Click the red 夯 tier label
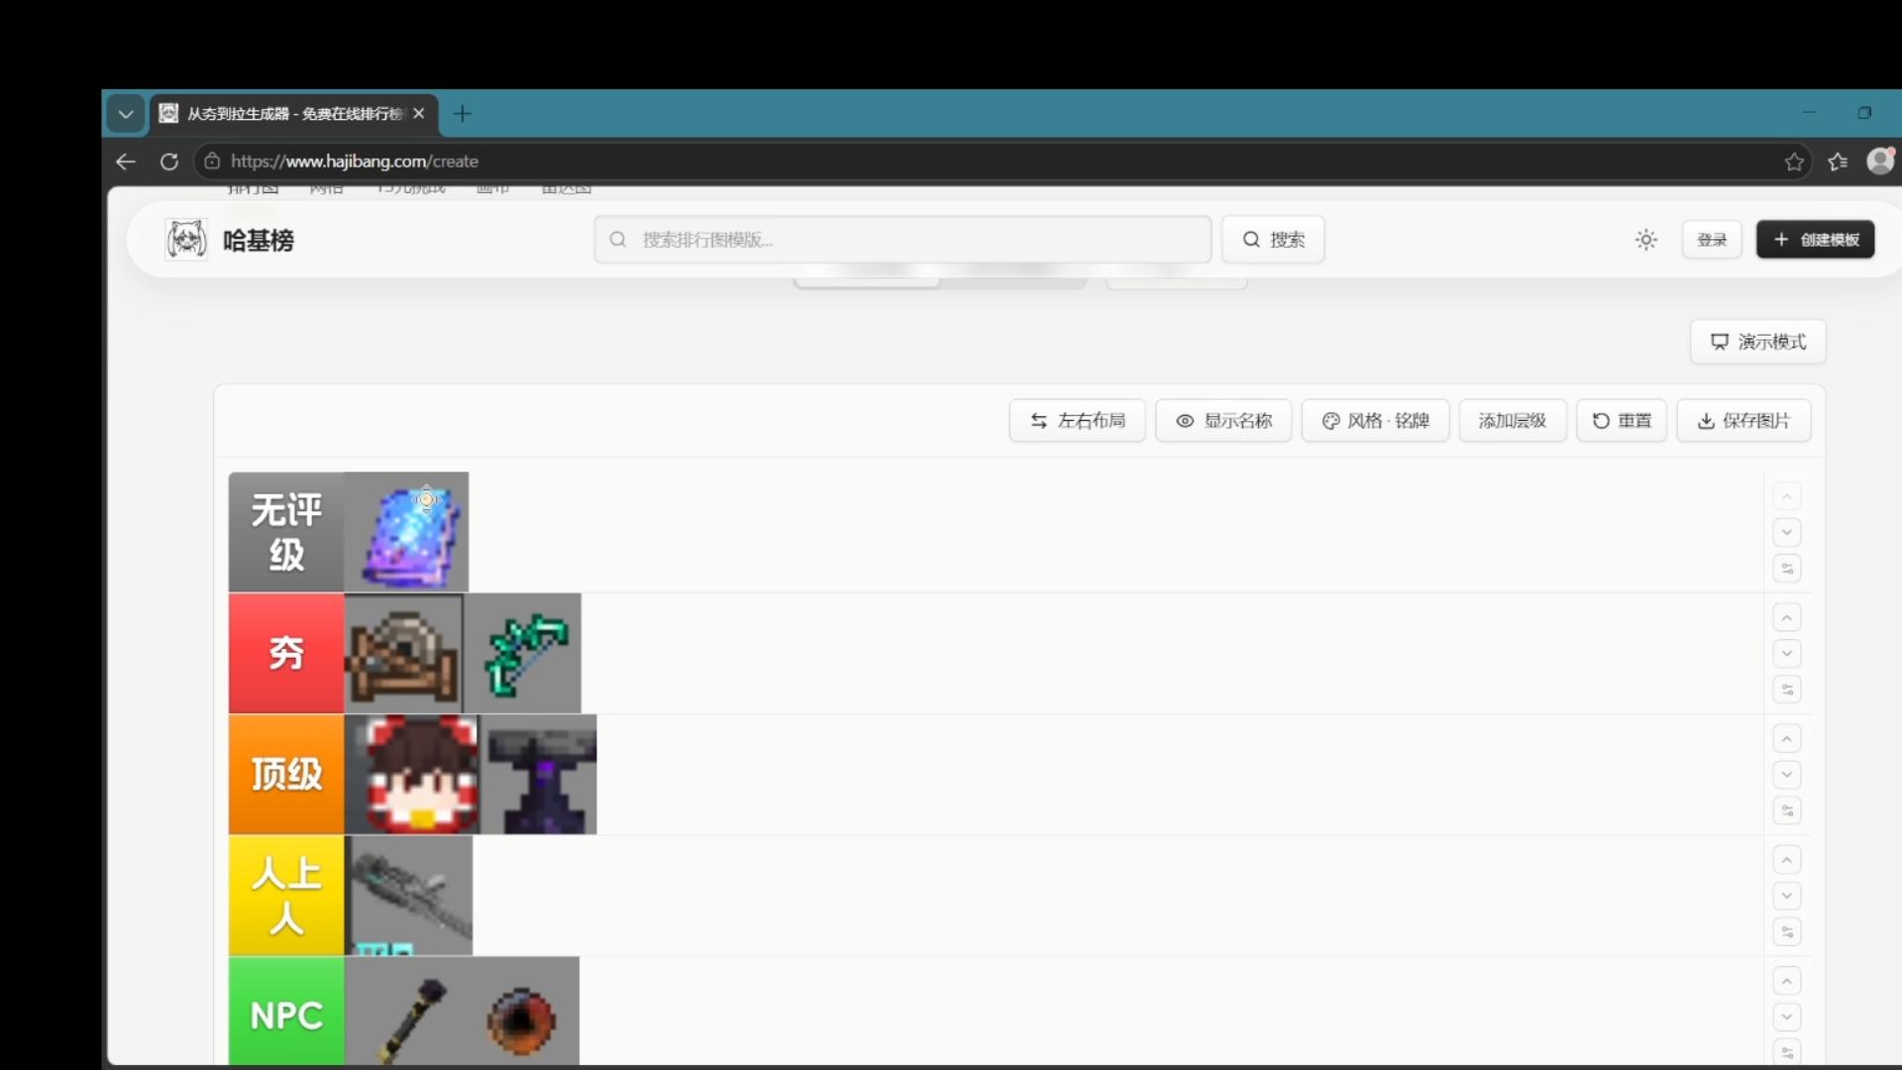 (286, 654)
